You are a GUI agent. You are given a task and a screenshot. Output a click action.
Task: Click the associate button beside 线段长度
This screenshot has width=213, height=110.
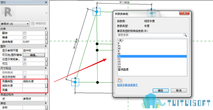(46, 86)
